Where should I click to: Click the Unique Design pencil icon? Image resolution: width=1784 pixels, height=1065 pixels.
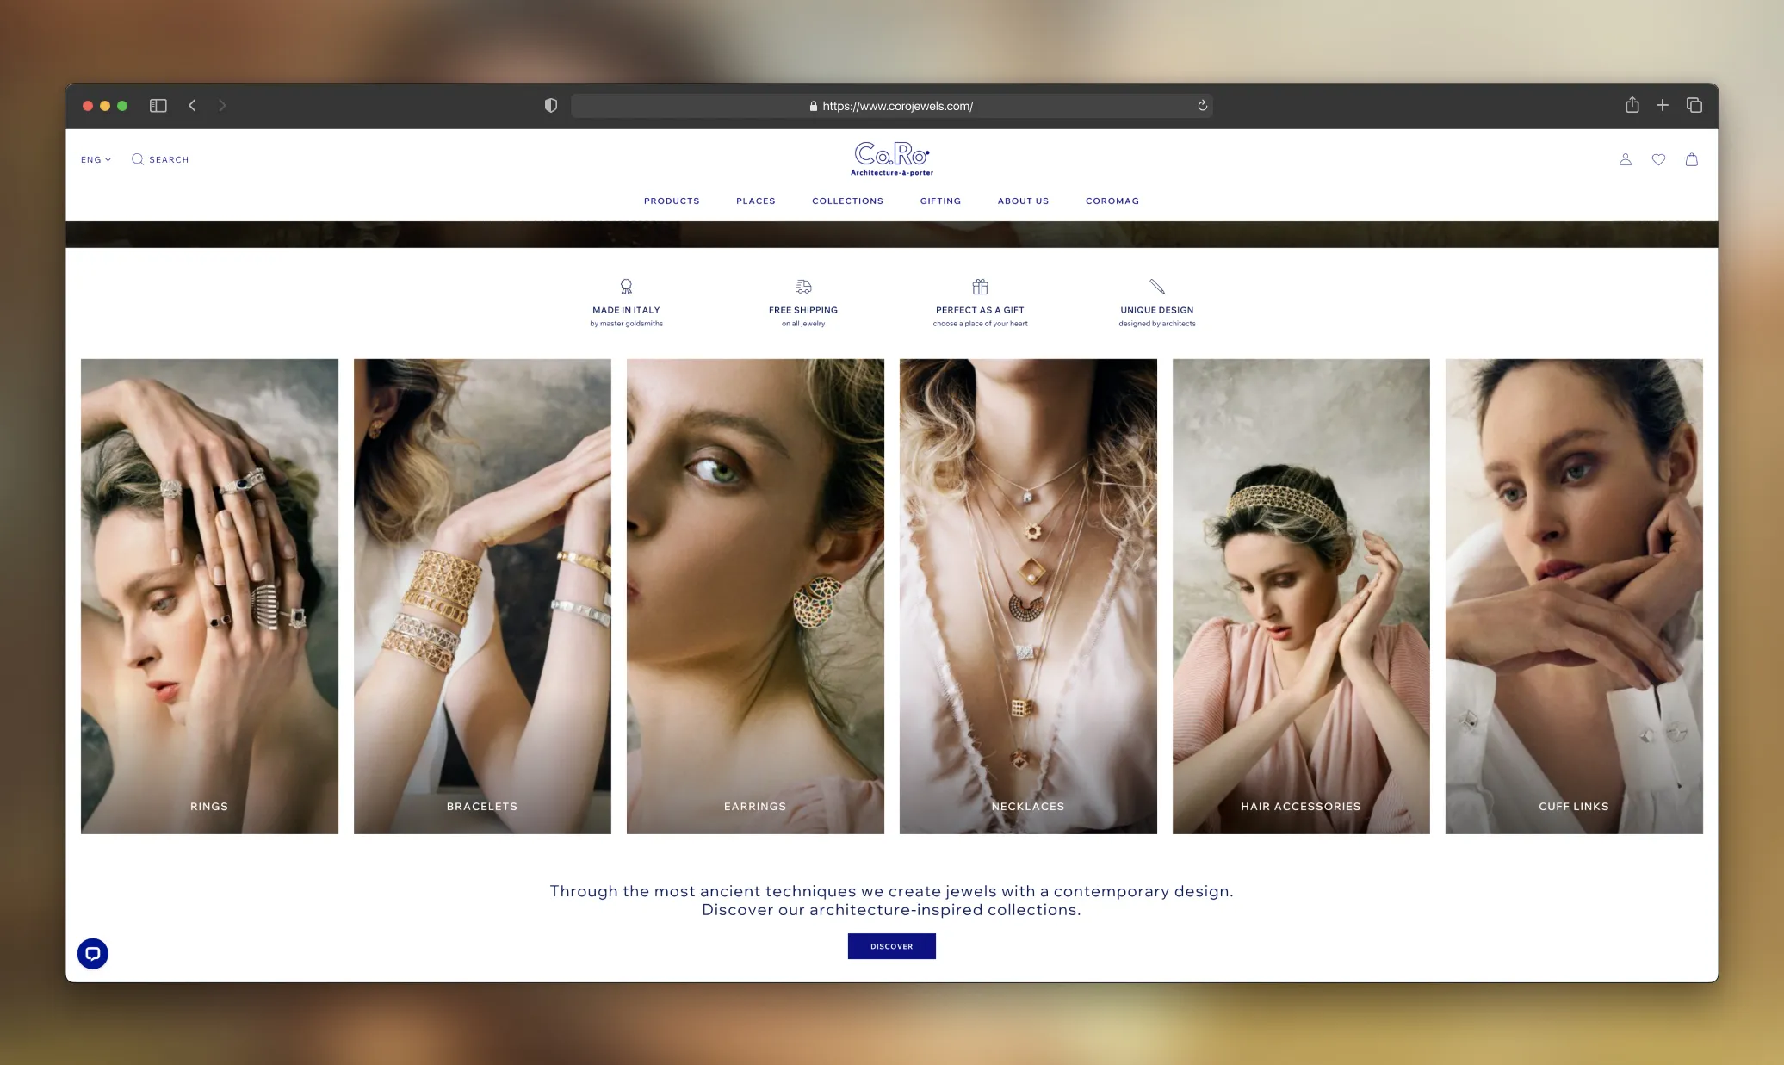point(1157,287)
